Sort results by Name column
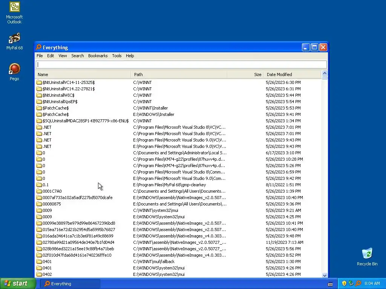Screen dimensions: 386x289 83,75
